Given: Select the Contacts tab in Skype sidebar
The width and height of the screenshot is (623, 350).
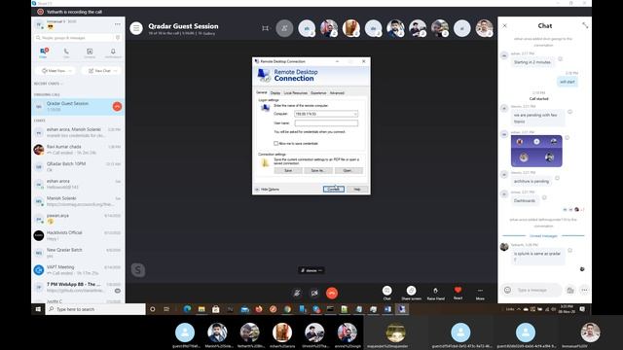Looking at the screenshot, I should coord(90,52).
